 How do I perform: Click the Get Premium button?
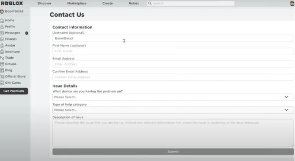pyautogui.click(x=14, y=91)
